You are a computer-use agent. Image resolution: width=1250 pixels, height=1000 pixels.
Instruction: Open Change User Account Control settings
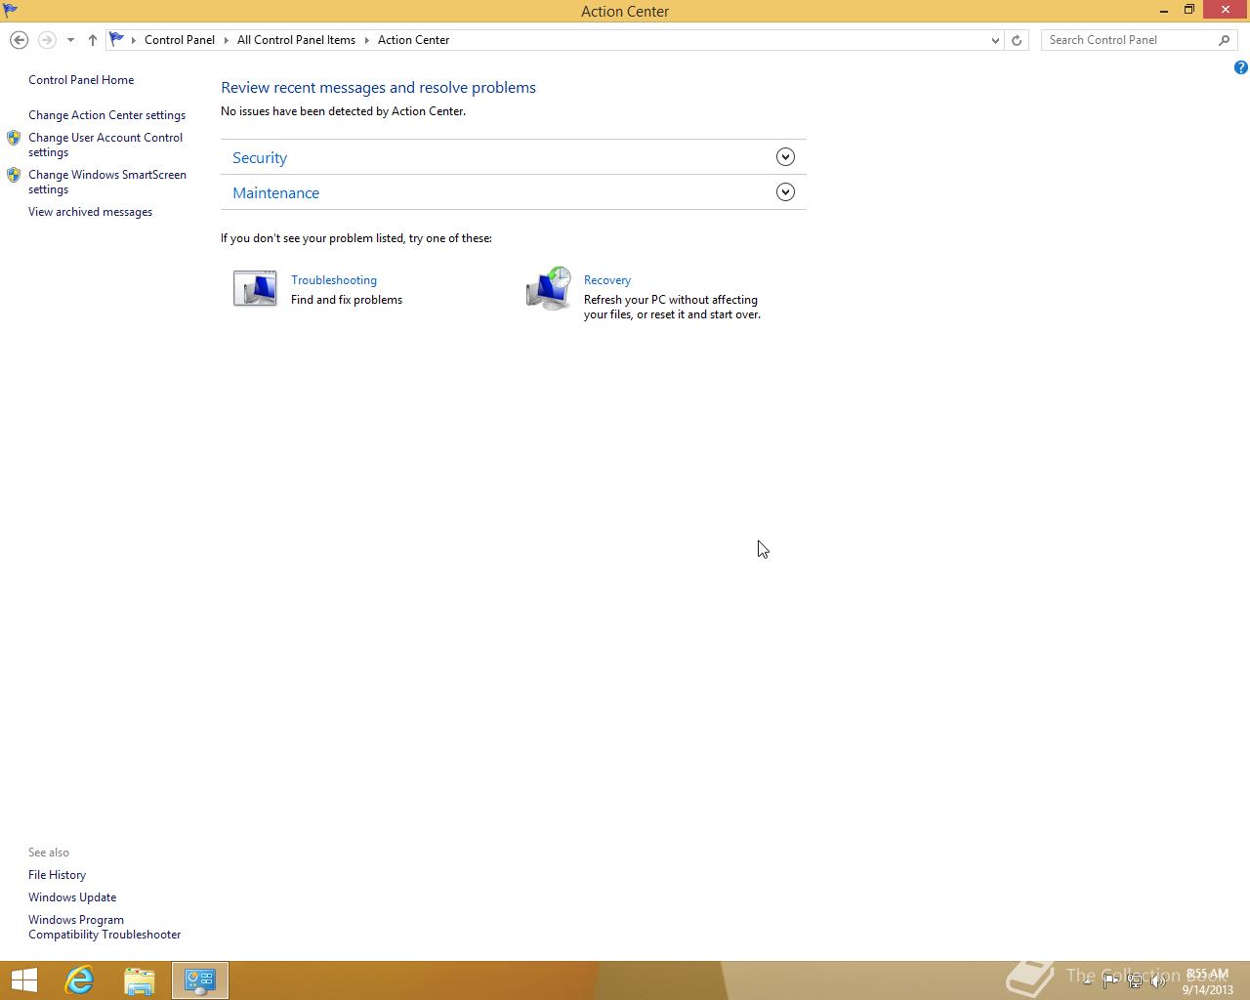tap(105, 145)
